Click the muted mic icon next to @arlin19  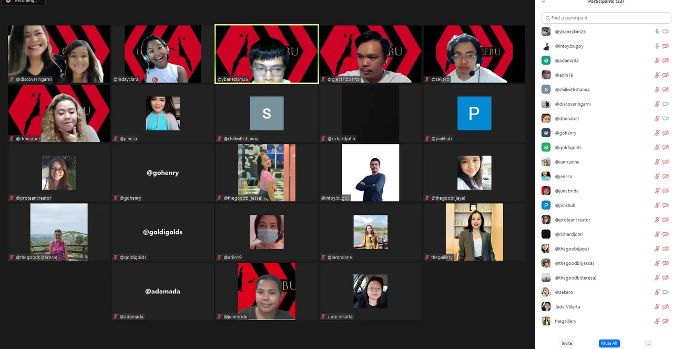click(x=657, y=75)
